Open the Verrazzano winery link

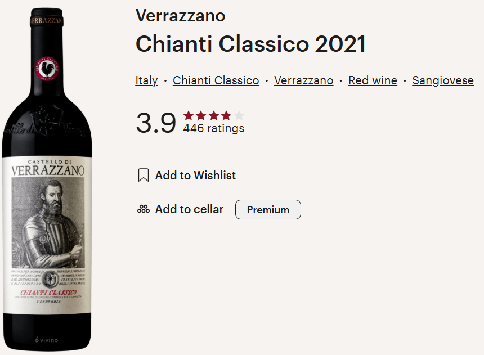tap(304, 80)
